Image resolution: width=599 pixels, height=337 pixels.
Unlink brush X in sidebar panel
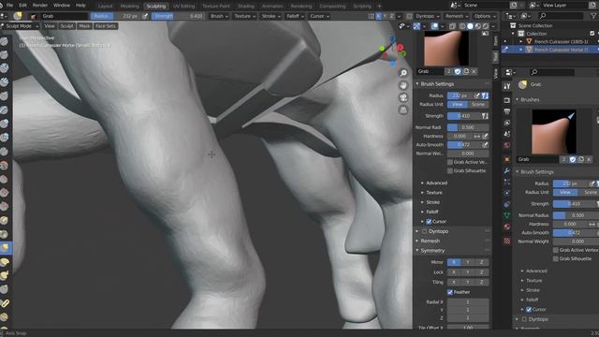coord(475,71)
